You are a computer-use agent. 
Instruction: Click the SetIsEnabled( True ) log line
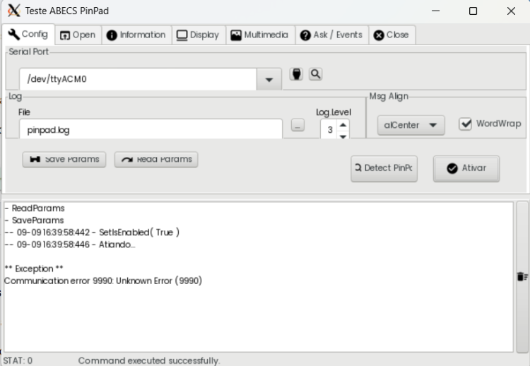[x=92, y=232]
